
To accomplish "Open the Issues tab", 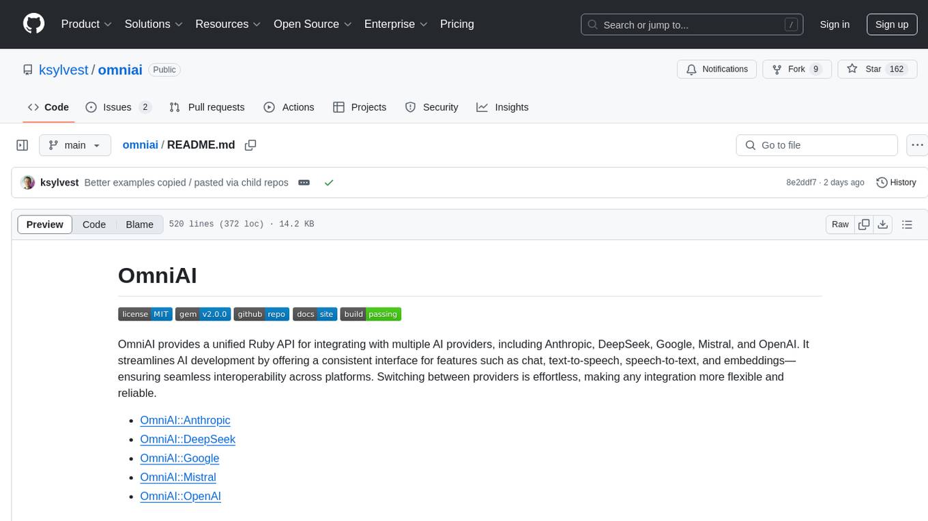I will click(118, 107).
